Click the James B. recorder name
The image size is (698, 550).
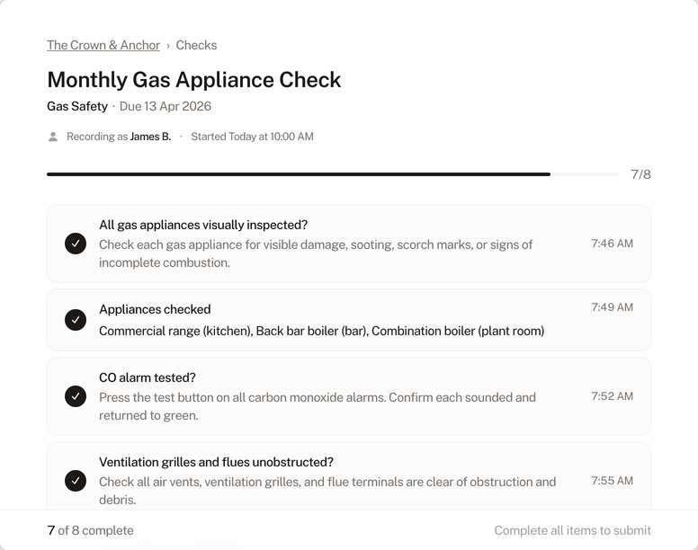tap(150, 137)
